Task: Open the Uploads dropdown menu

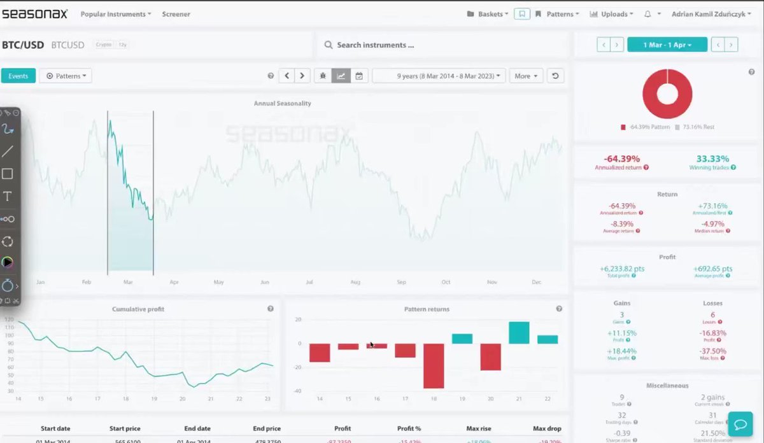Action: point(612,14)
